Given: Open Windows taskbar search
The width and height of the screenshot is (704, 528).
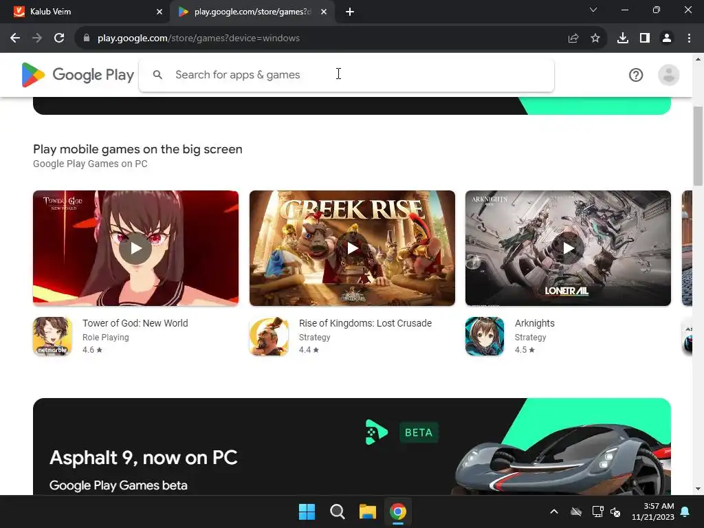Looking at the screenshot, I should [x=337, y=511].
